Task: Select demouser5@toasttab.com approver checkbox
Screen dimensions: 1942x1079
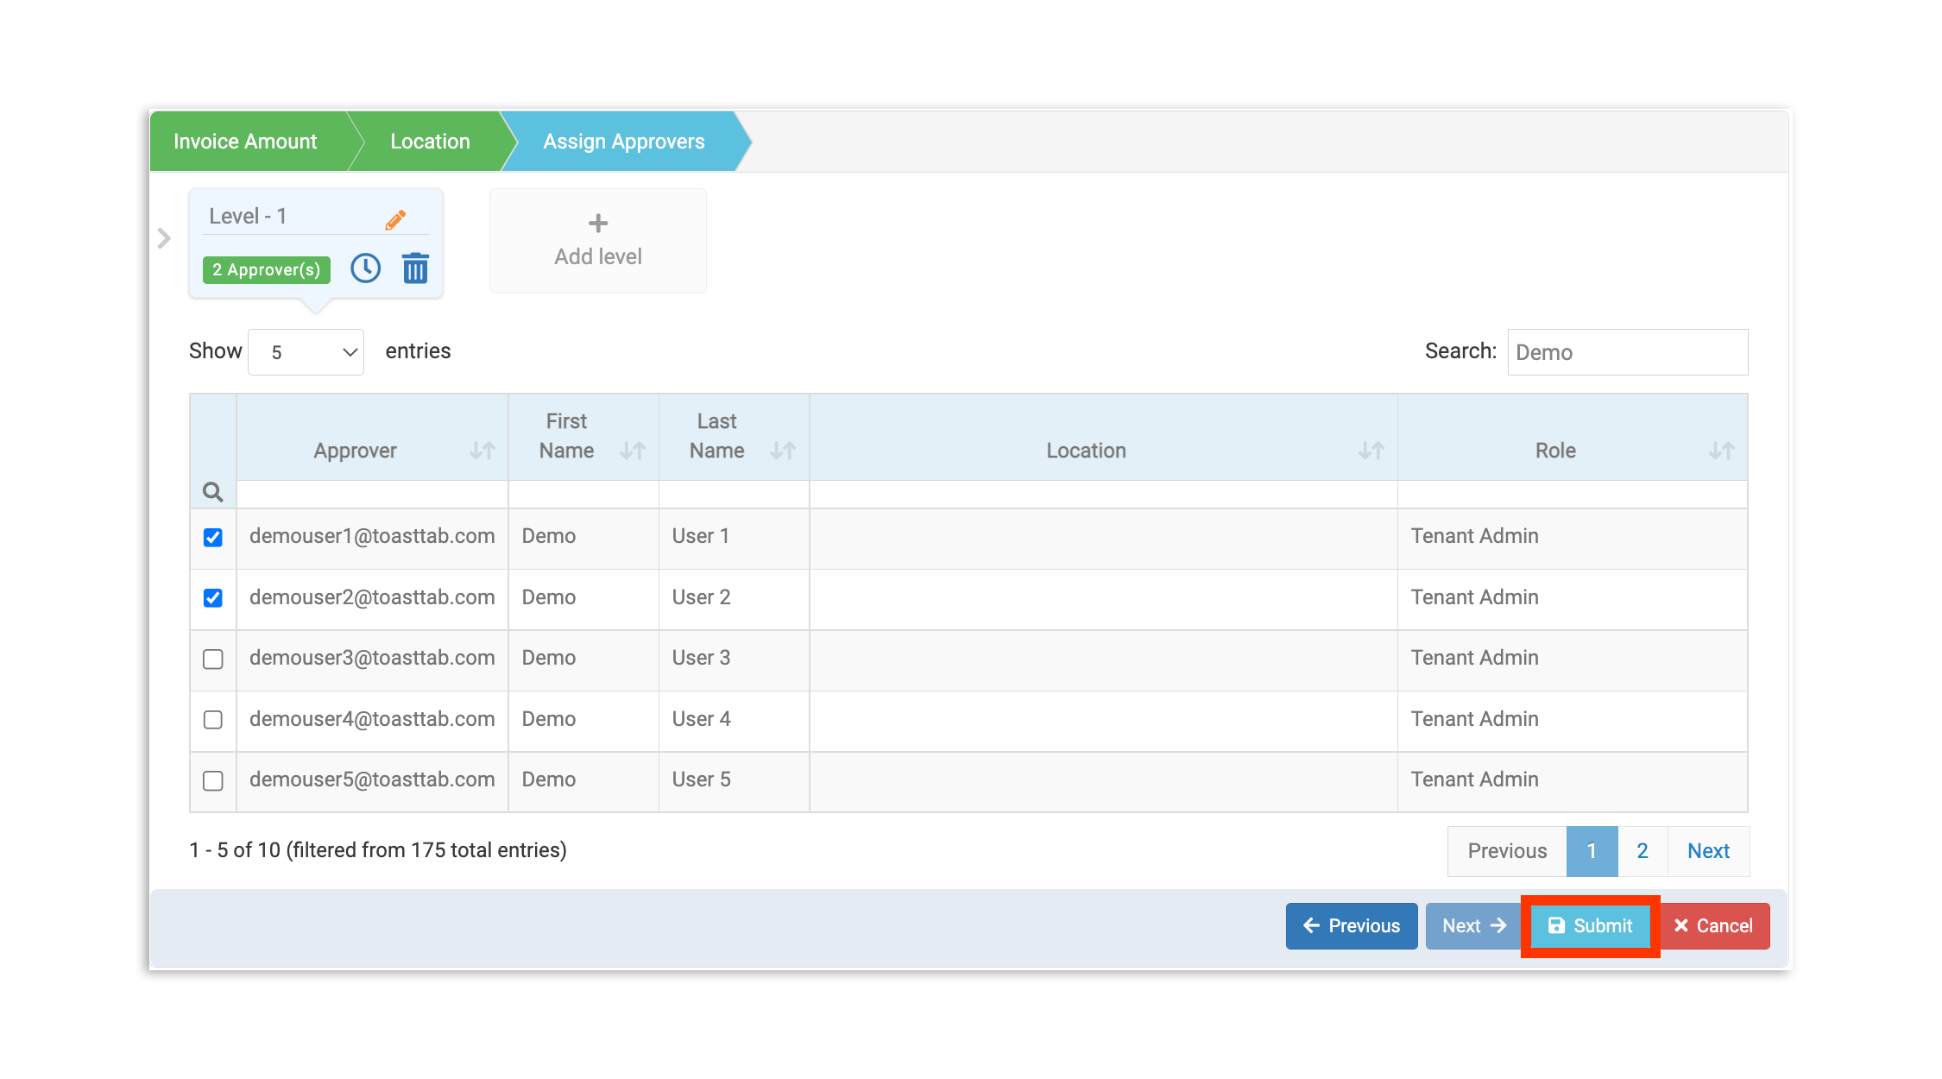Action: click(x=213, y=780)
